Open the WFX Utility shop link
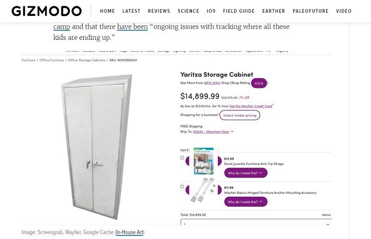Viewport: 371px width, 239px height. point(213,83)
